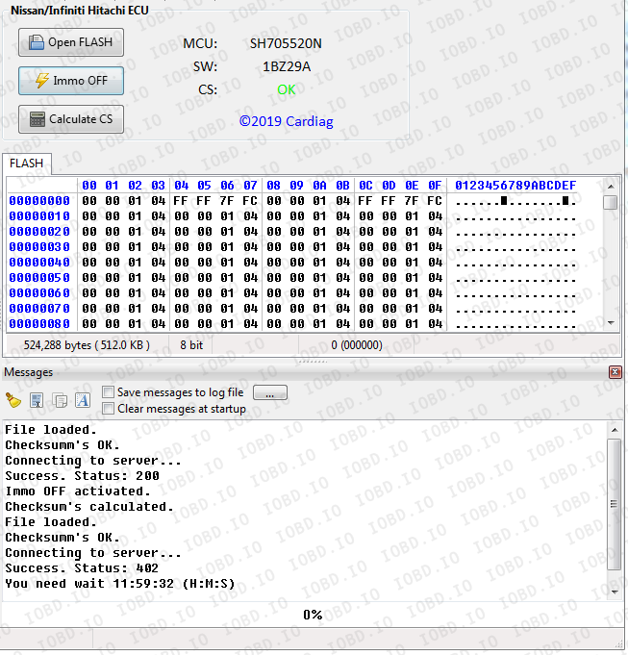628x655 pixels.
Task: Click hex viewer scroll up arrow
Action: pos(611,186)
